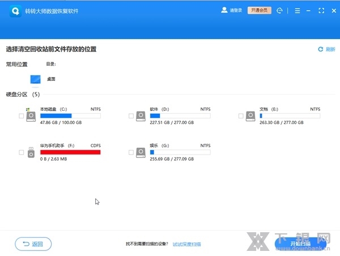This screenshot has height=256, width=340.
Task: Click the F: drive red usage bar
Action: click(70, 152)
